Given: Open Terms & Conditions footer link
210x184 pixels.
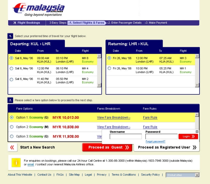Looking at the screenshot, I should [124, 175].
